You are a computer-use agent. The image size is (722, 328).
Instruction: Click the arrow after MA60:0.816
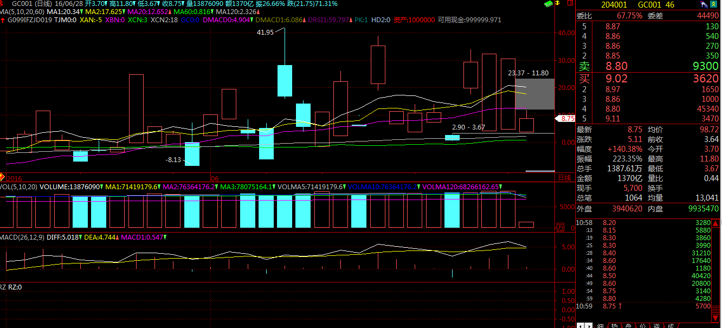click(212, 11)
